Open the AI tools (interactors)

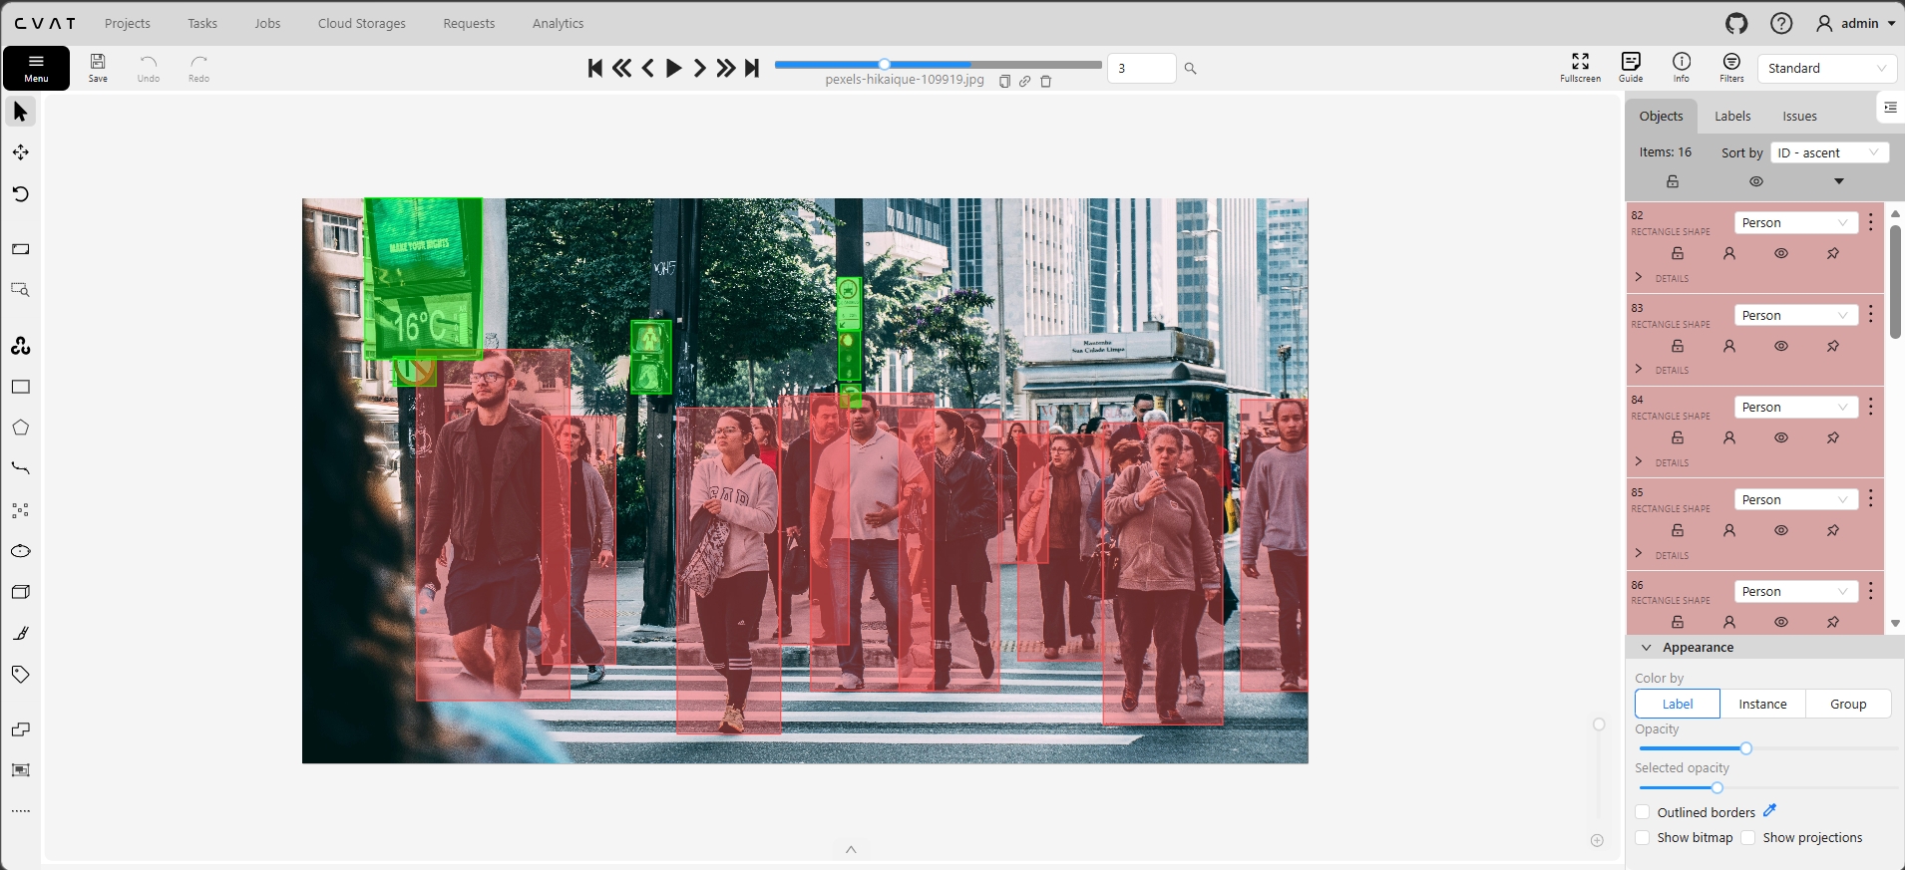tap(20, 346)
